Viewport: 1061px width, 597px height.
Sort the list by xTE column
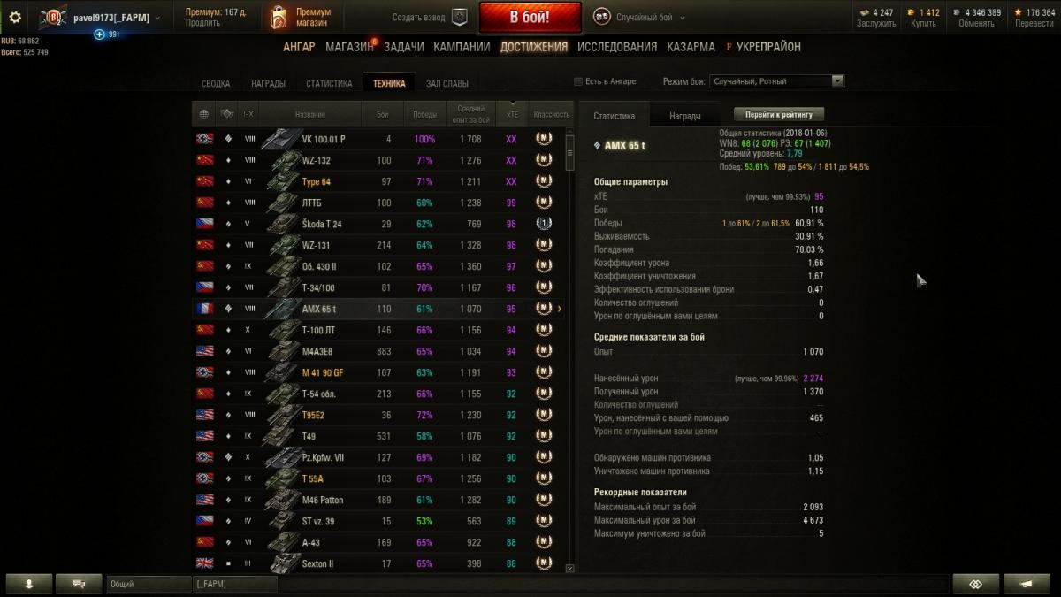[x=511, y=114]
